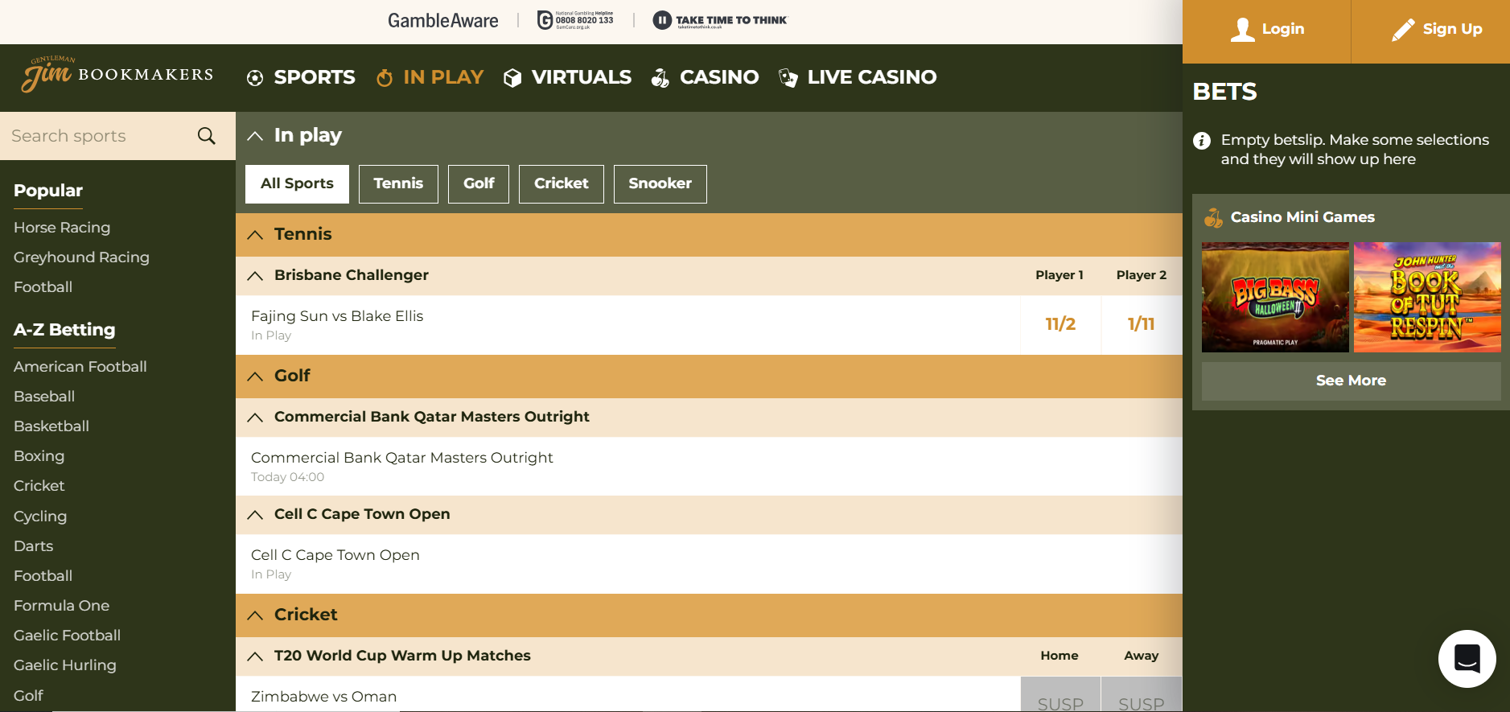
Task: Click the cards icon beside LIVE CASINO
Action: (788, 78)
